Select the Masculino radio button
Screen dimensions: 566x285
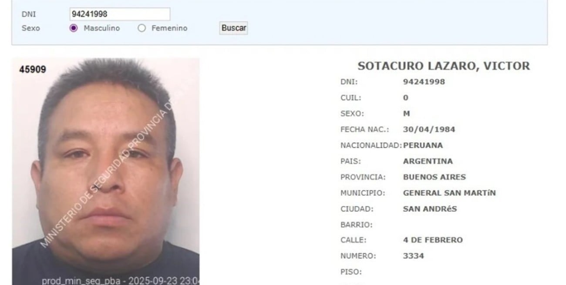[x=74, y=28]
